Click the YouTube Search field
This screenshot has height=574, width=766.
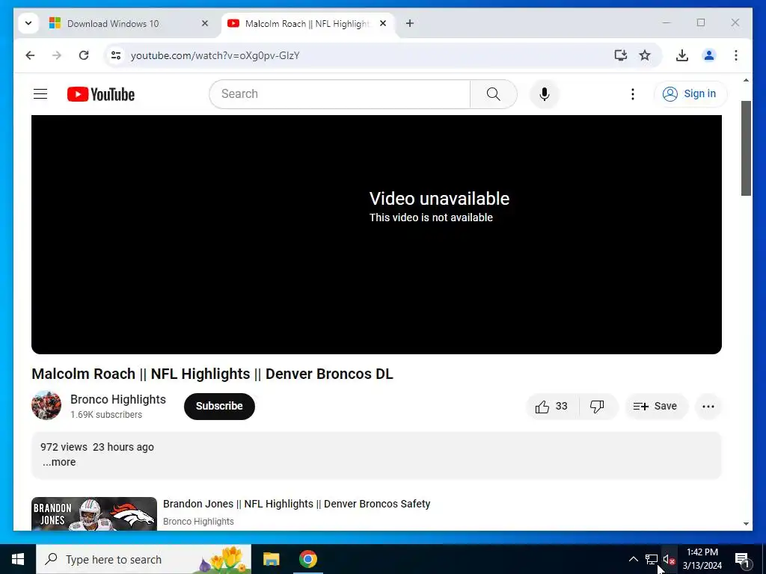pos(340,93)
